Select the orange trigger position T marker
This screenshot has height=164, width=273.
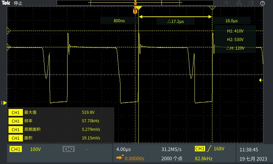tap(135, 11)
